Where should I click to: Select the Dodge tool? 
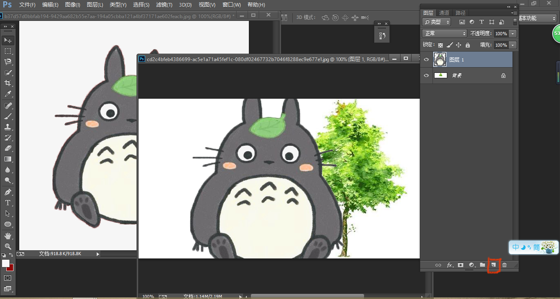(8, 180)
